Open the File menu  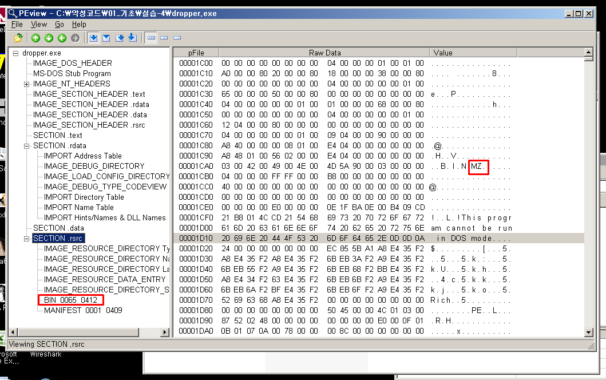pos(17,25)
